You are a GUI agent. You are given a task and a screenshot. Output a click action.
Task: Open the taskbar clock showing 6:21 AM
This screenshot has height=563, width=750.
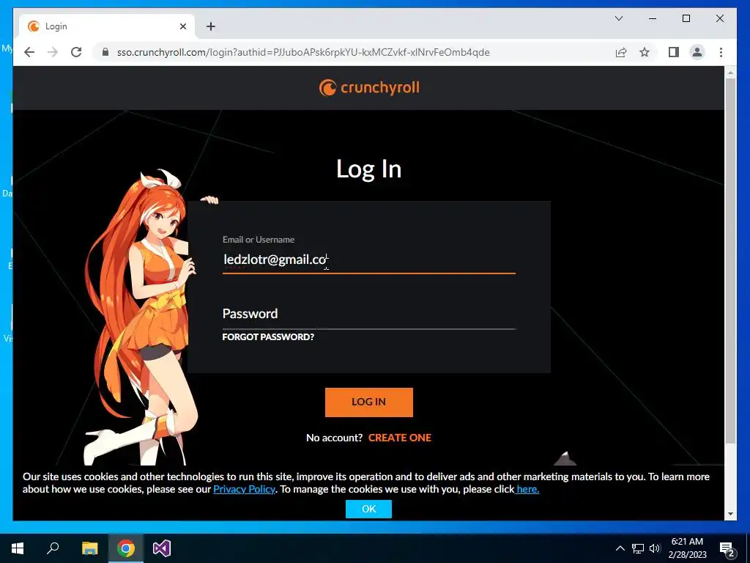tap(687, 548)
